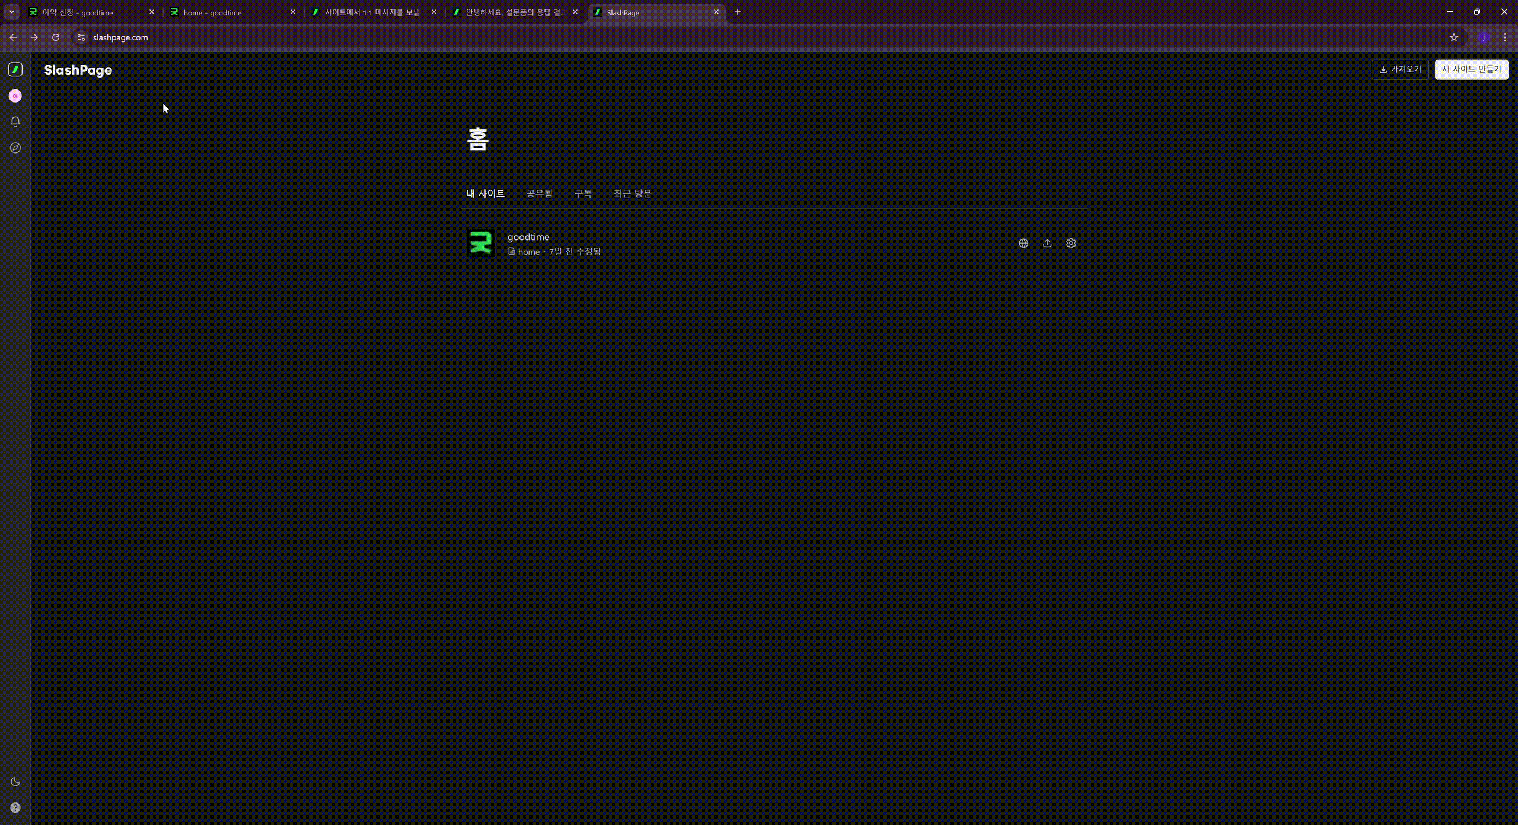Click the address bar URL field
Screen dimensions: 1518x825
pos(712,37)
